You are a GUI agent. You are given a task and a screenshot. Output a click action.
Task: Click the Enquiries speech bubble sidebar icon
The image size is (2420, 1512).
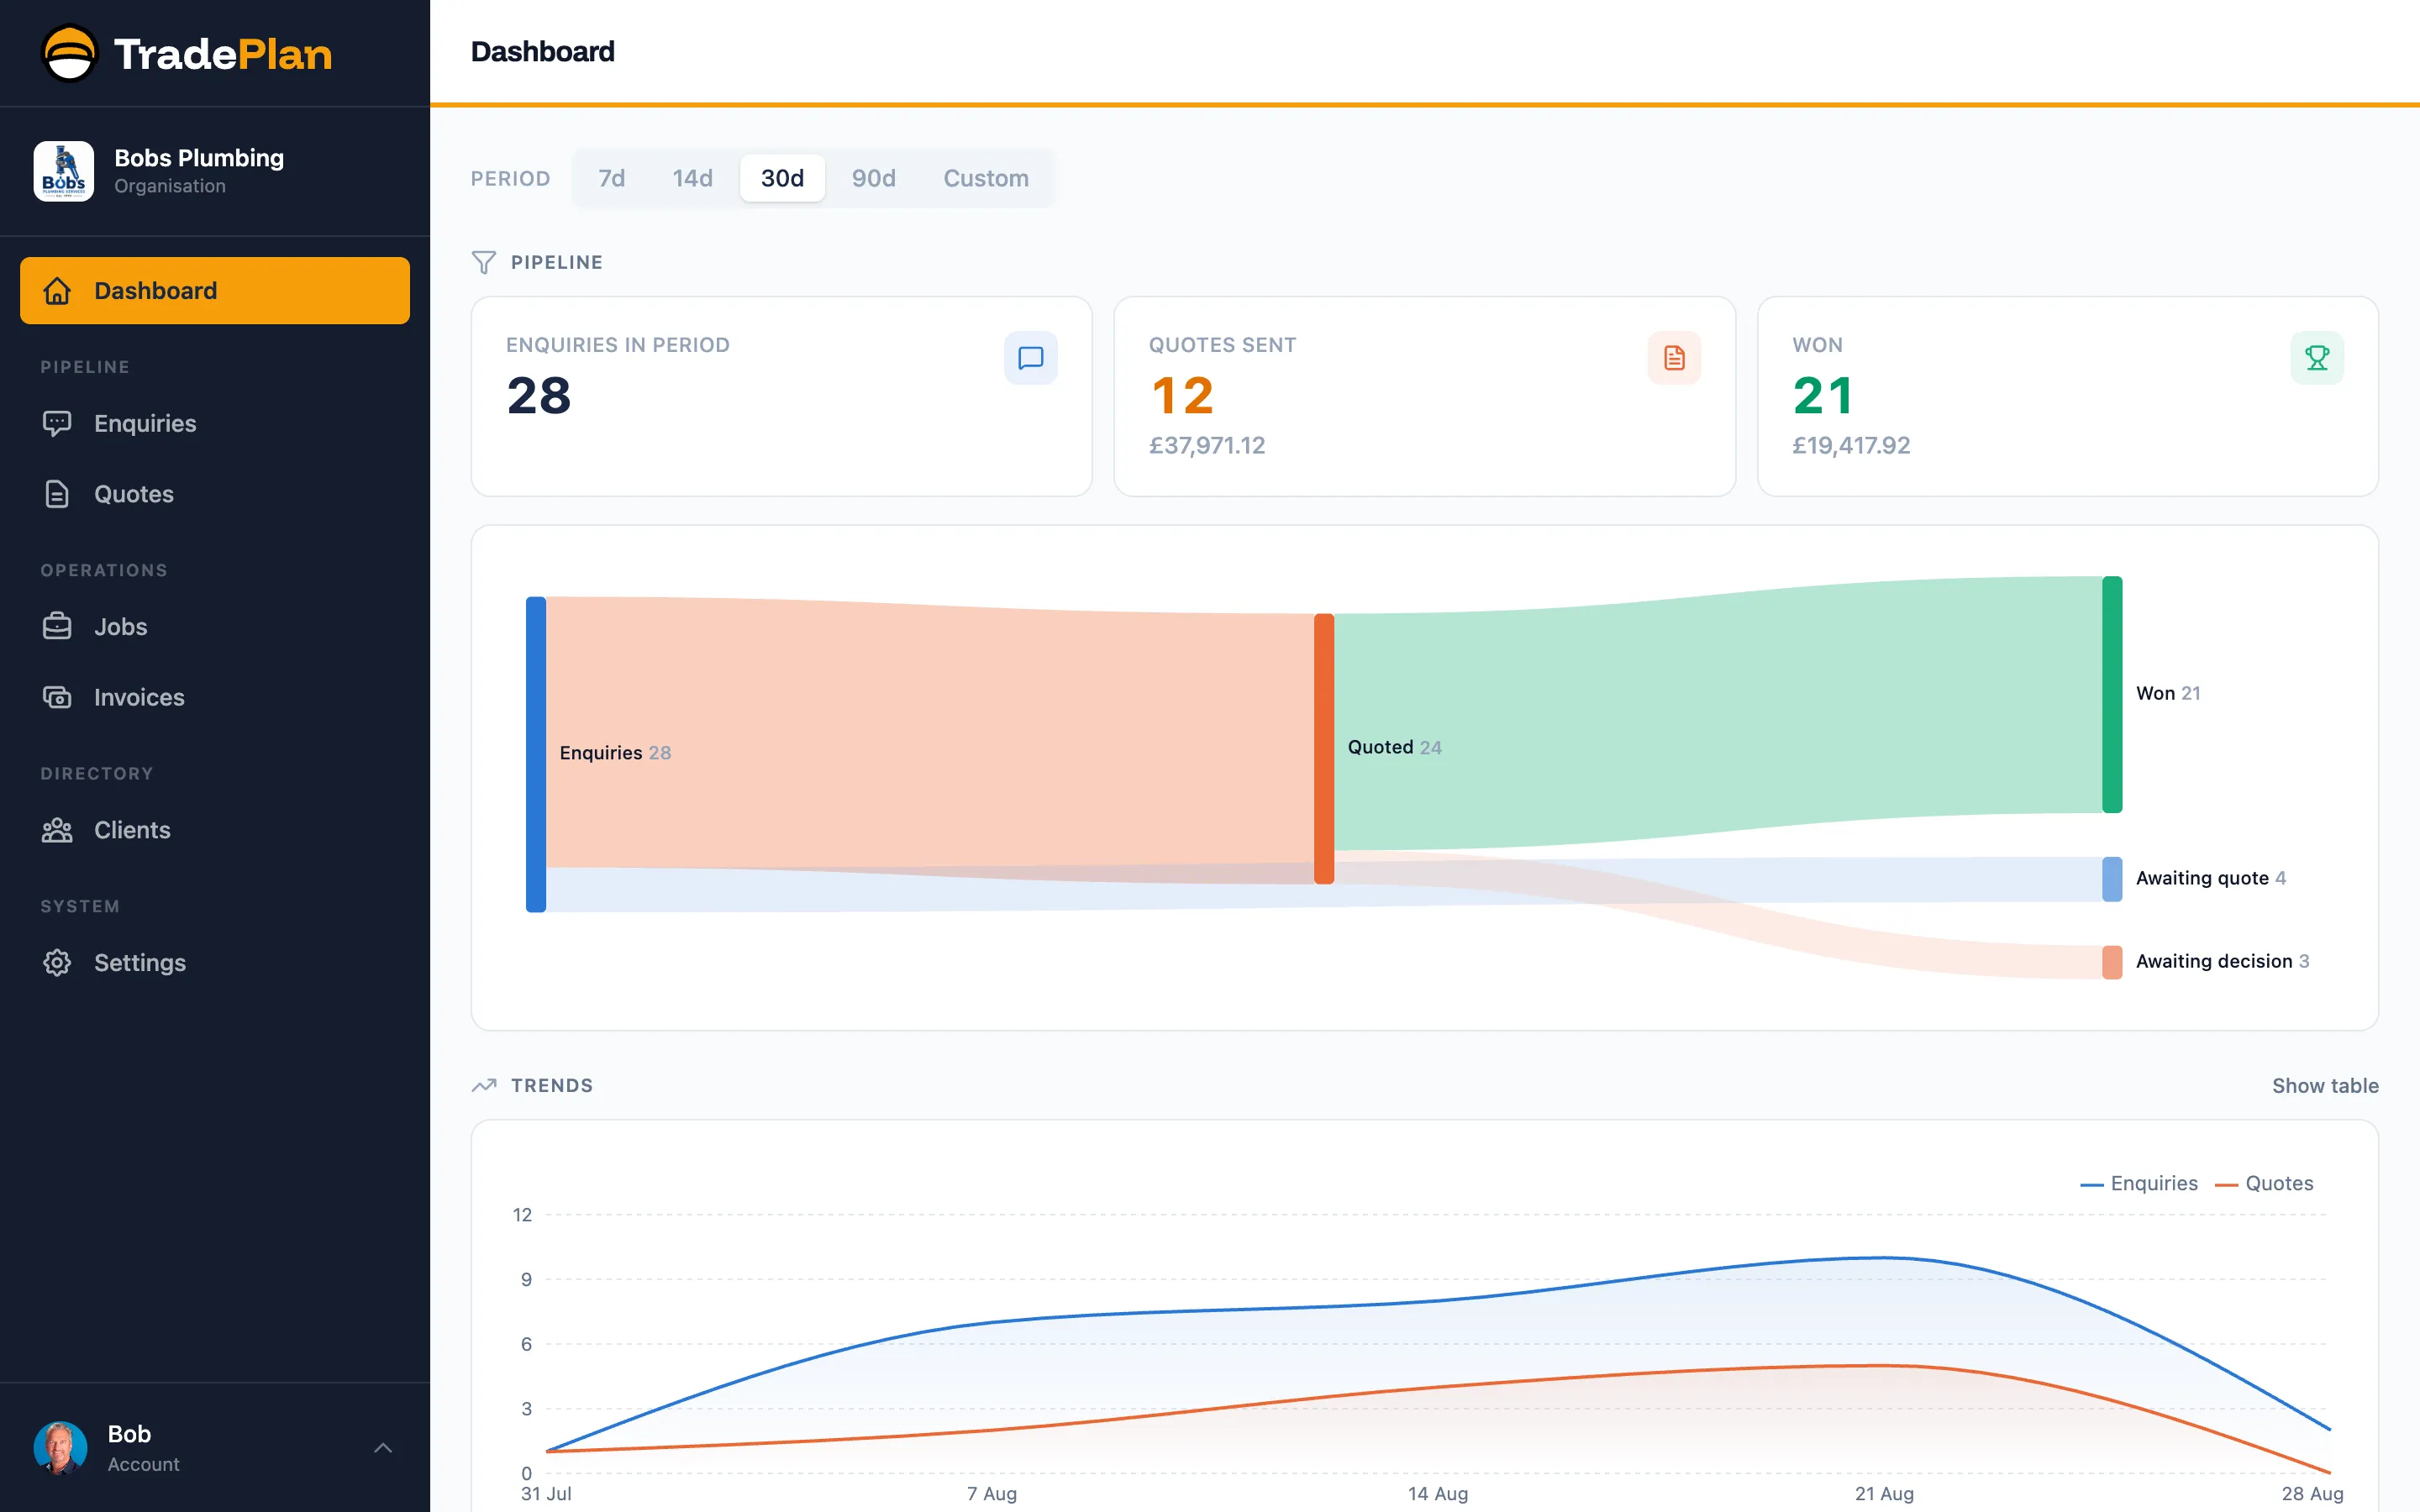point(57,424)
